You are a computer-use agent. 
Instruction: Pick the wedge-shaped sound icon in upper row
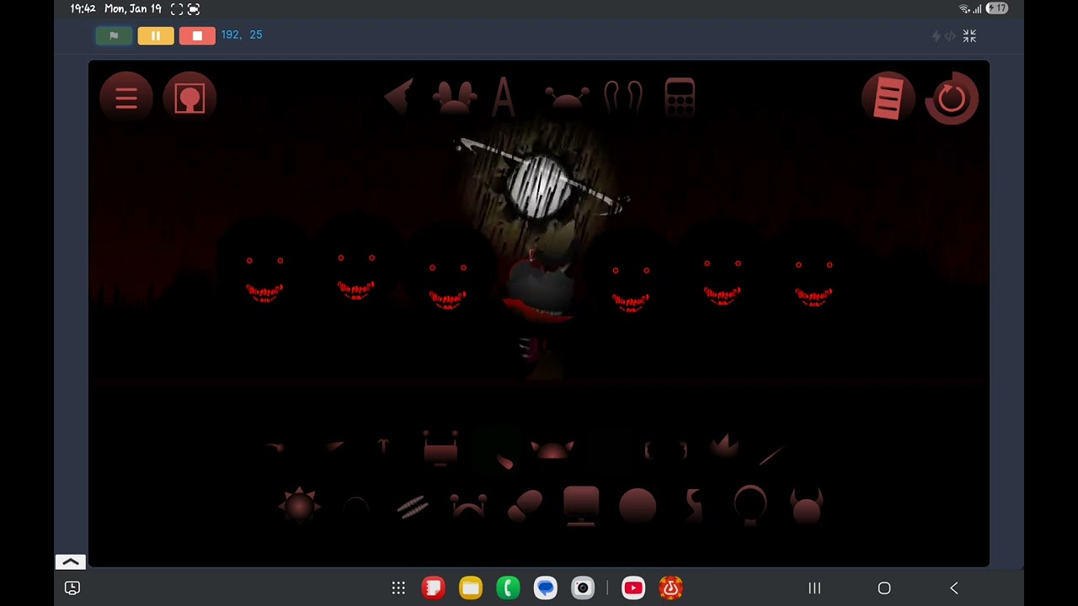334,446
